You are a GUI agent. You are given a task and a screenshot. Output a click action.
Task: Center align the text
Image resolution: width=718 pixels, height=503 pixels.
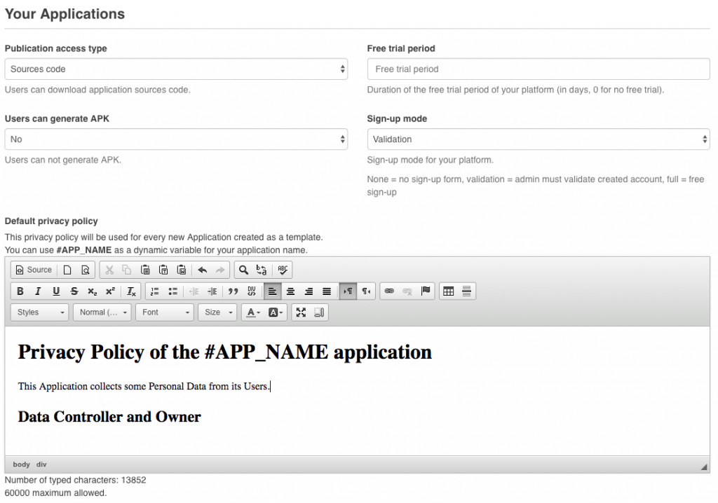pyautogui.click(x=290, y=291)
